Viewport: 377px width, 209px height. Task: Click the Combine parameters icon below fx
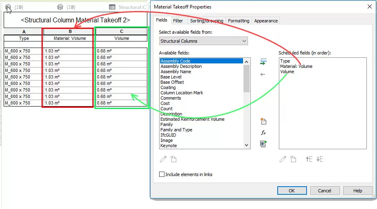(263, 144)
